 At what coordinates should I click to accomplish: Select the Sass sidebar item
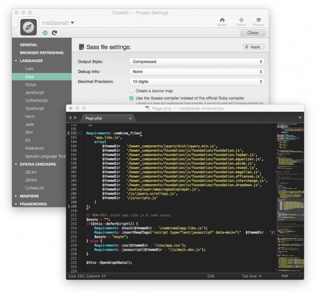point(42,77)
